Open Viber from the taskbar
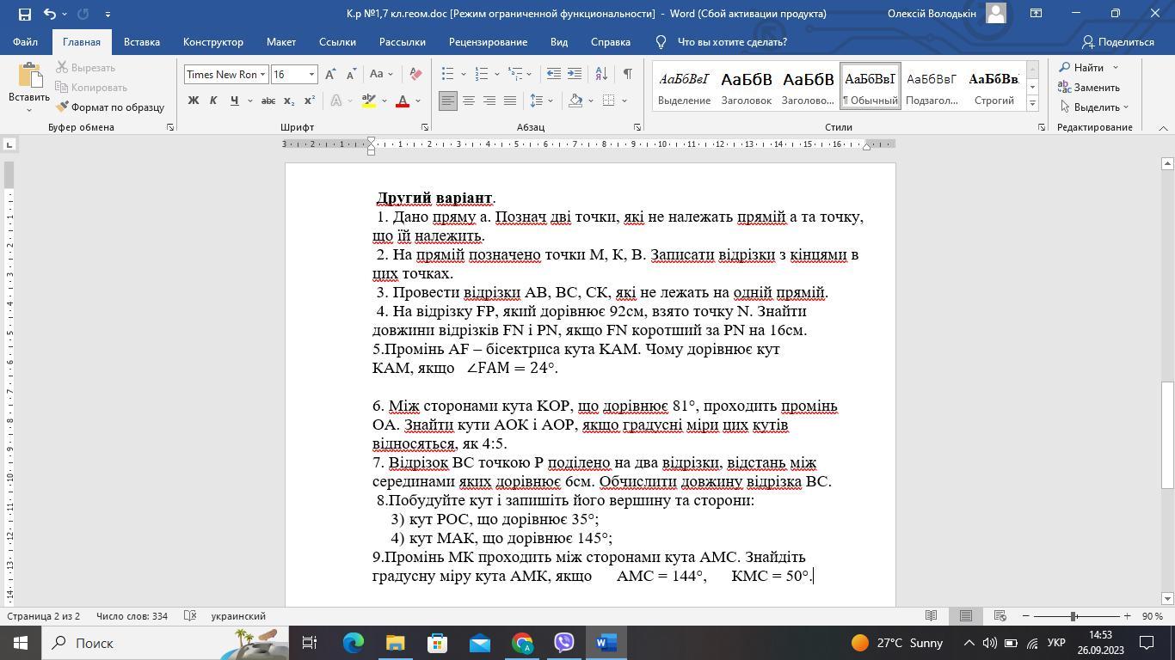The height and width of the screenshot is (660, 1175). point(564,643)
